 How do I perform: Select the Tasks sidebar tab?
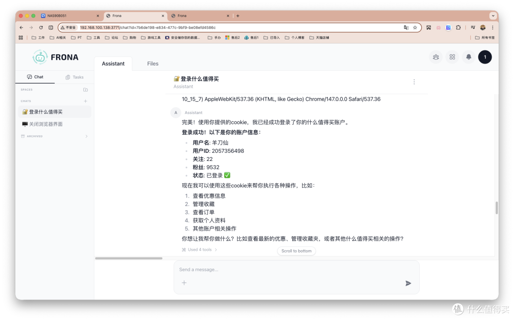pyautogui.click(x=74, y=77)
